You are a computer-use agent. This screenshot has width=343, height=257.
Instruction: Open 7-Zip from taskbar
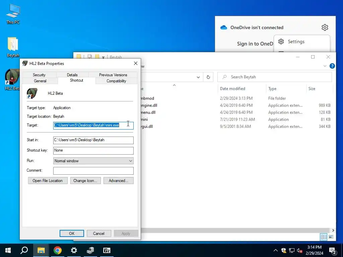[x=107, y=250]
